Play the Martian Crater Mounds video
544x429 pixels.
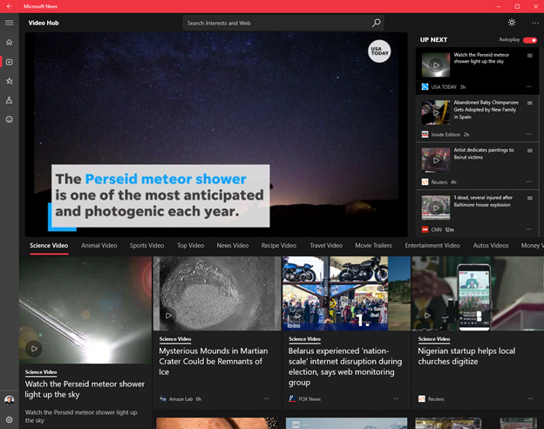point(168,316)
